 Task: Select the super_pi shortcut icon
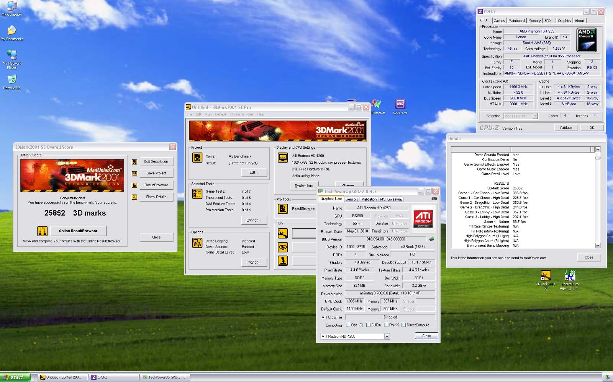click(x=570, y=280)
